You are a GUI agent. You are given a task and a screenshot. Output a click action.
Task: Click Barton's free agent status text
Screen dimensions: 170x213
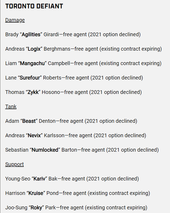coord(93,150)
